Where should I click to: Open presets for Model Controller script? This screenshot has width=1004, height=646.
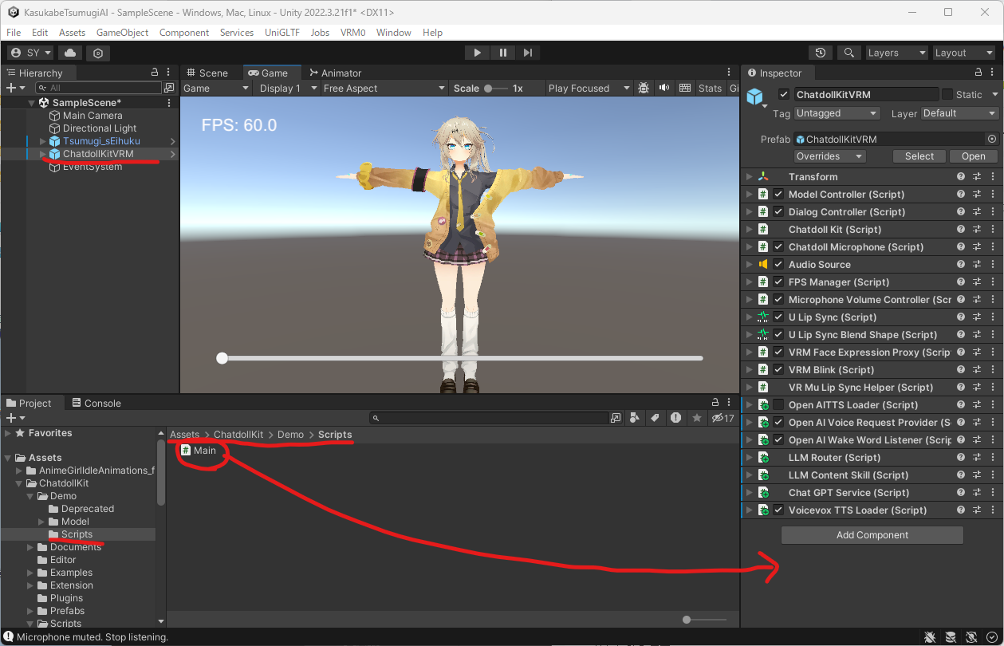point(977,195)
